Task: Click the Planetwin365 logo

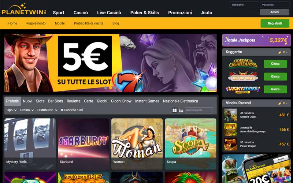Action: coord(24,10)
